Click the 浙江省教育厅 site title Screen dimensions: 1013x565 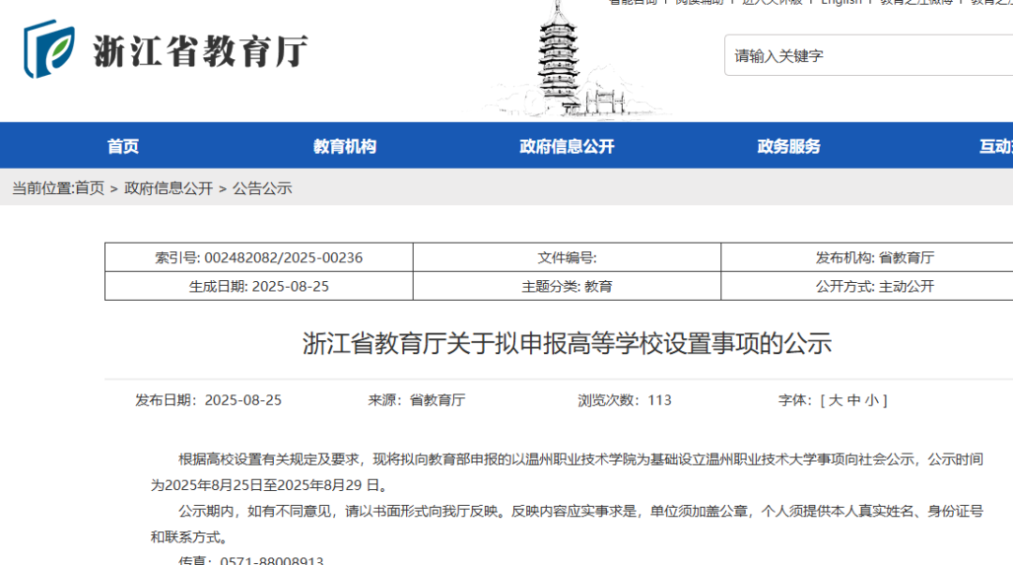[200, 51]
